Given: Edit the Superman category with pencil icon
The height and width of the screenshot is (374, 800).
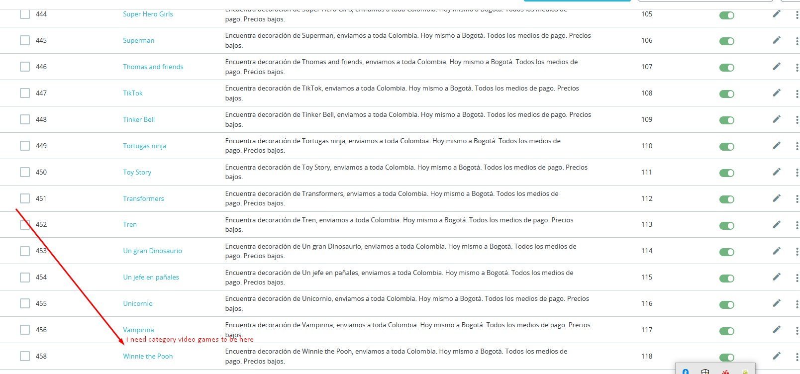Looking at the screenshot, I should pyautogui.click(x=777, y=40).
